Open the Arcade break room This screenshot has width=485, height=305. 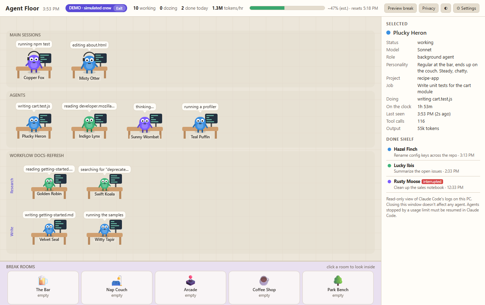(x=191, y=288)
